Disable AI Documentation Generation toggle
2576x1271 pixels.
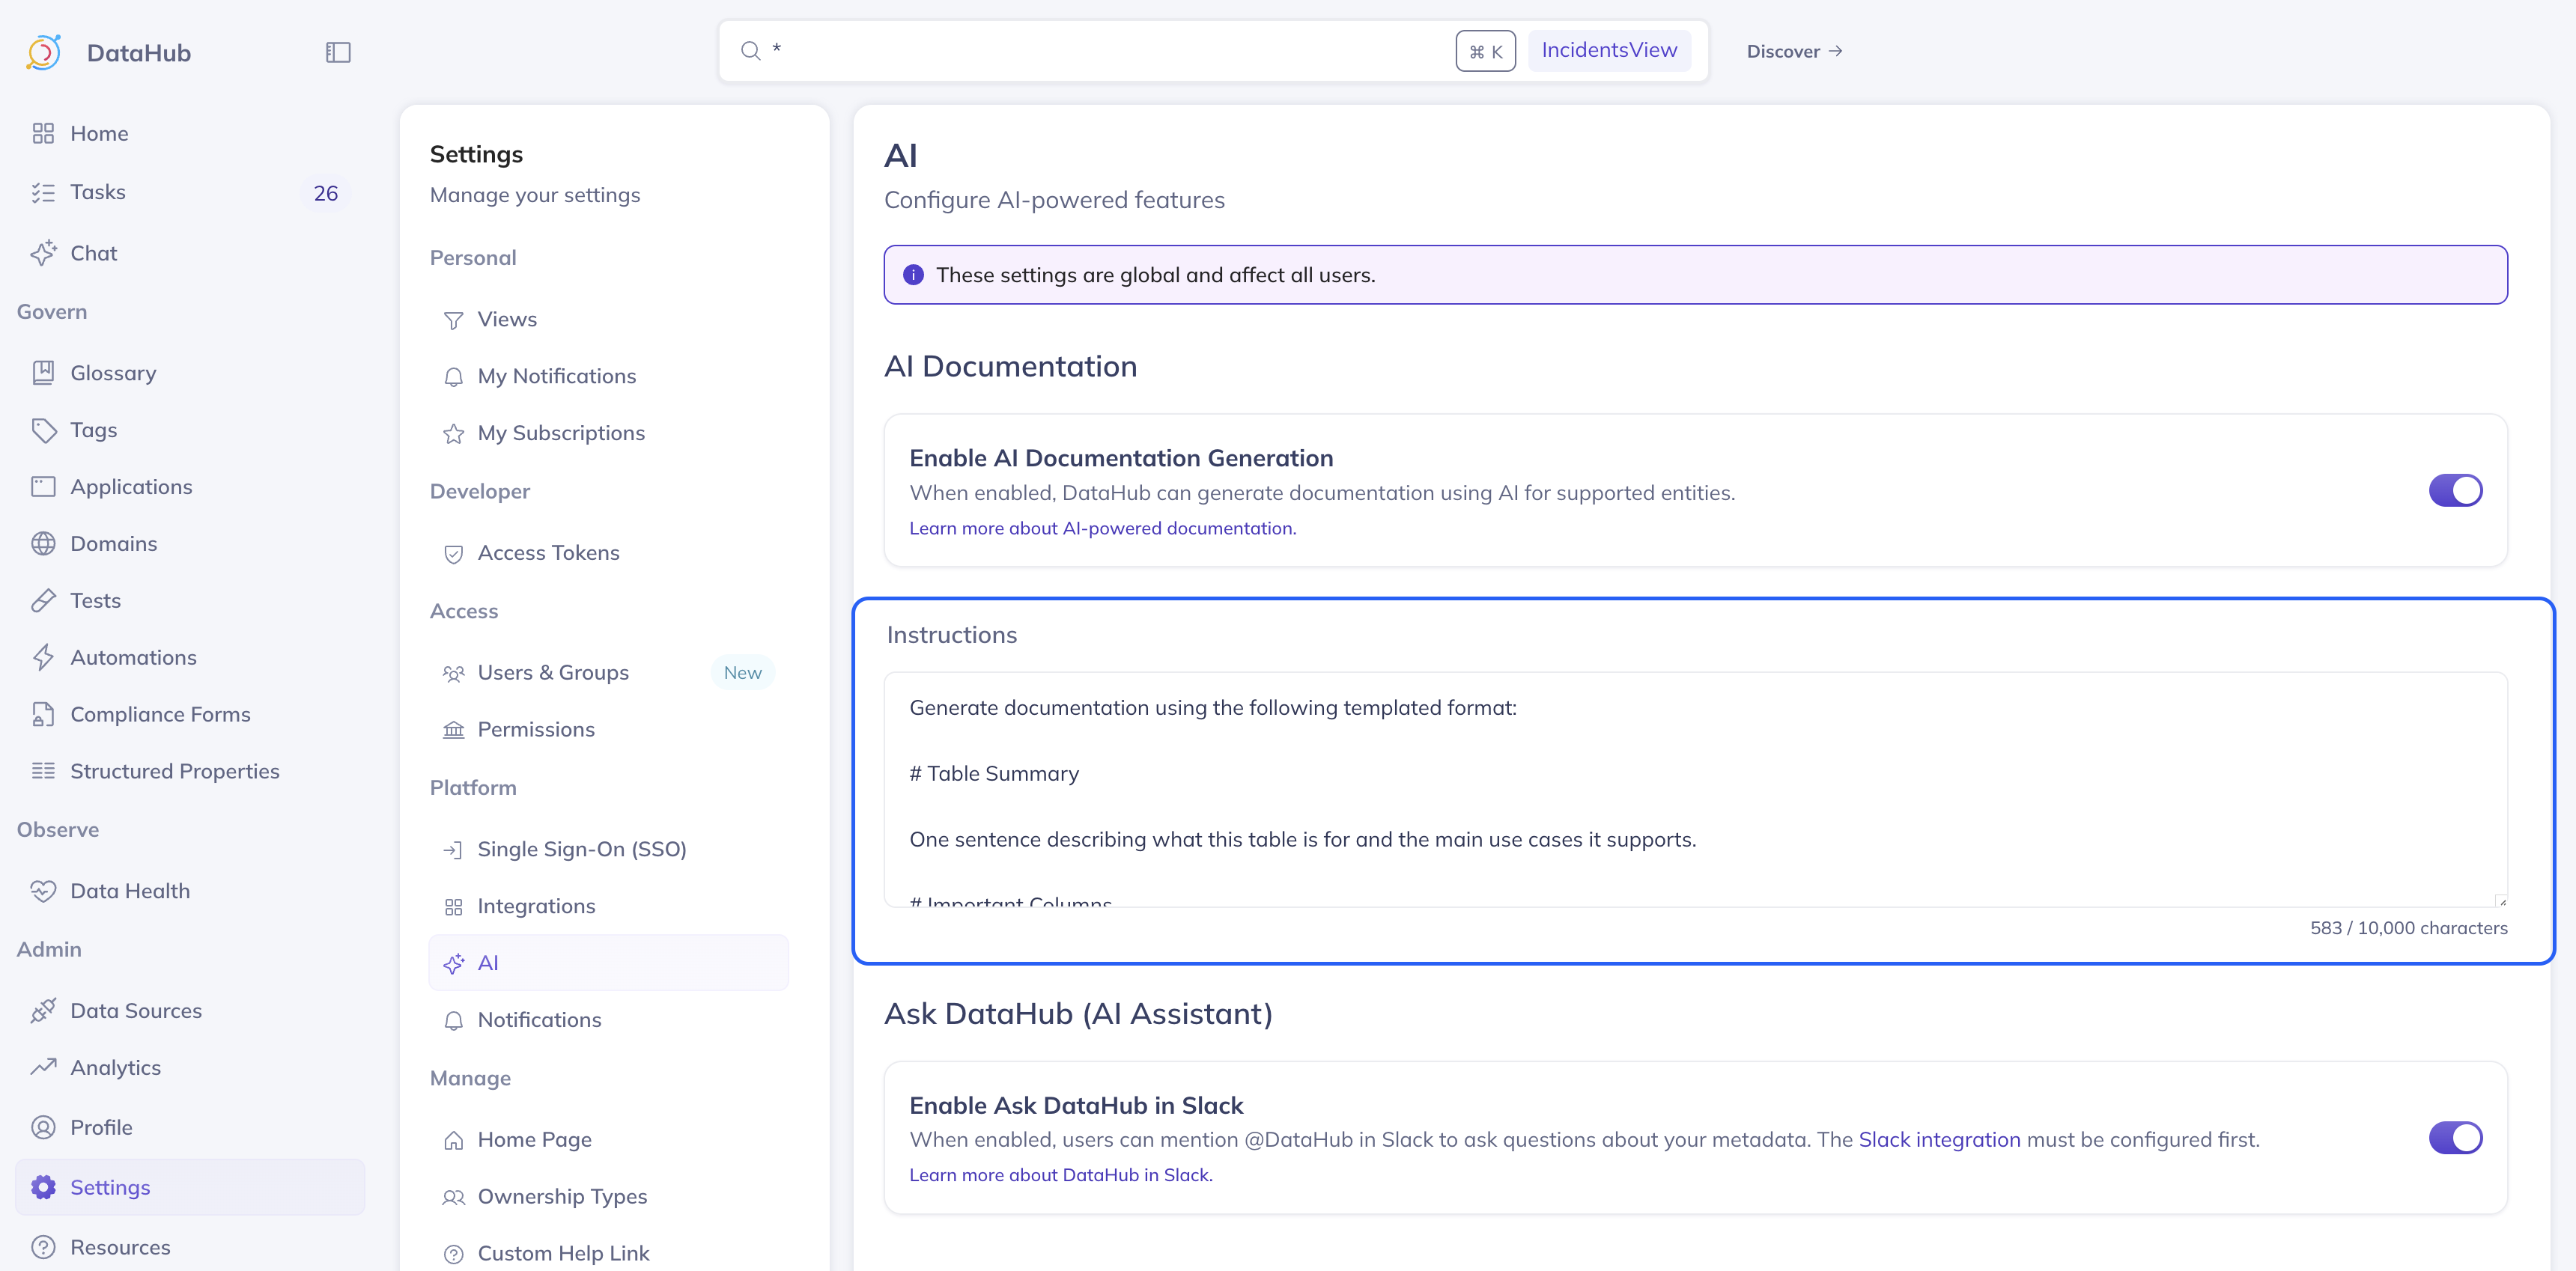pyautogui.click(x=2455, y=490)
